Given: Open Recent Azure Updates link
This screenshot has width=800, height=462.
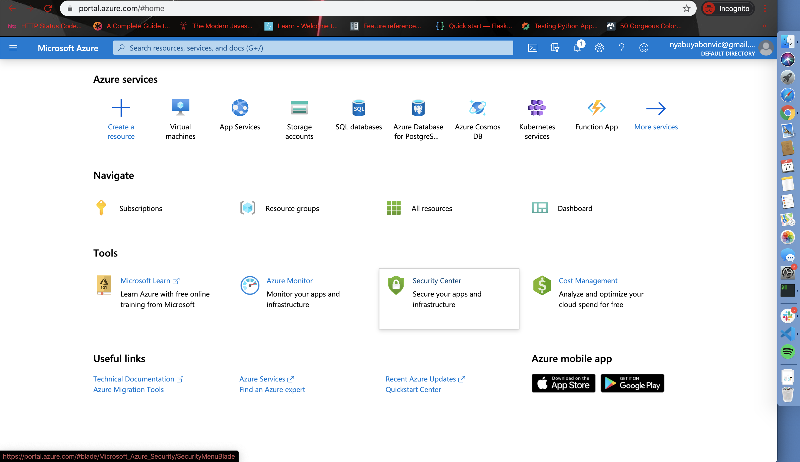Looking at the screenshot, I should [425, 379].
